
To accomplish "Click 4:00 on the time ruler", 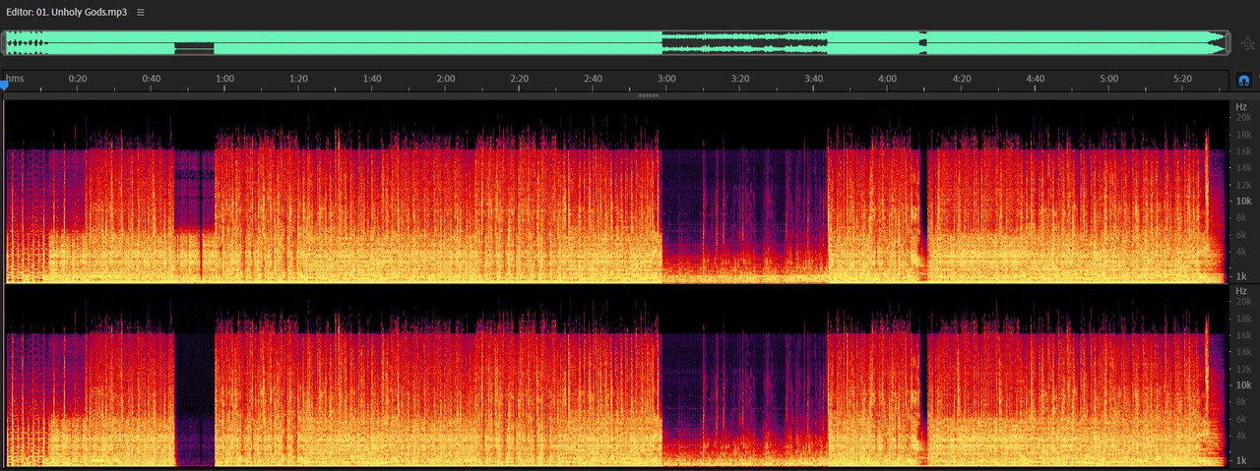I will 888,79.
